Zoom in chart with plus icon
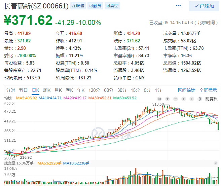Viewport: 222px width, 186px height. (168, 99)
